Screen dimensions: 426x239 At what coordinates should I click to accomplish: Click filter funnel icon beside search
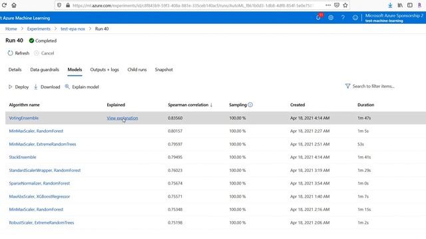347,86
